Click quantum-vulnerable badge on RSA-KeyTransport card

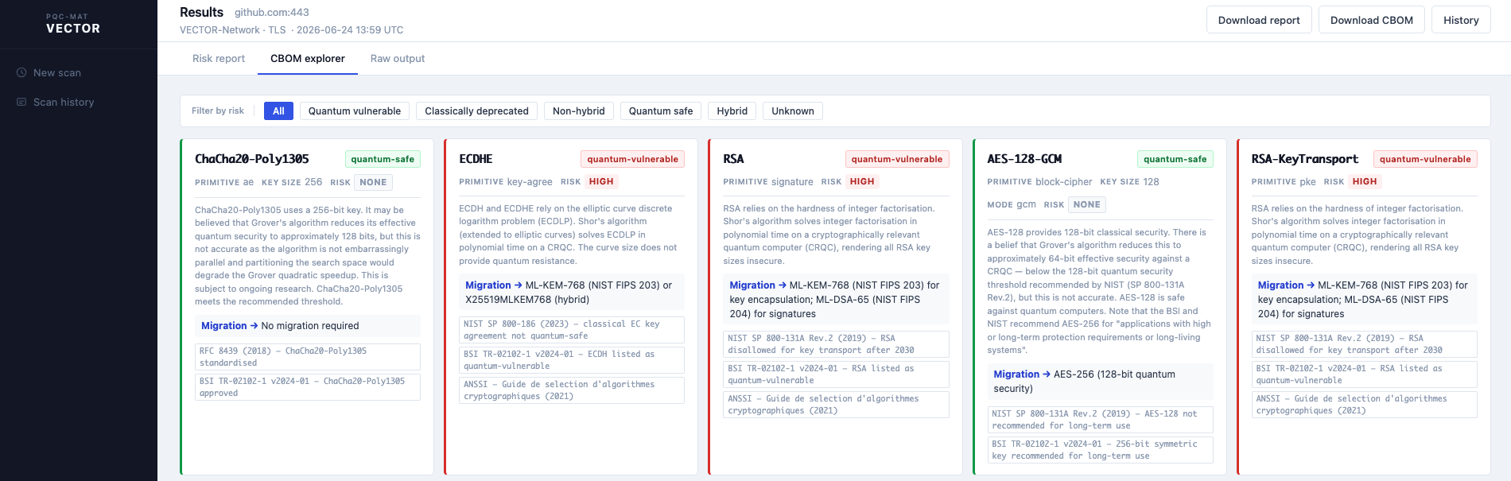pyautogui.click(x=1425, y=159)
